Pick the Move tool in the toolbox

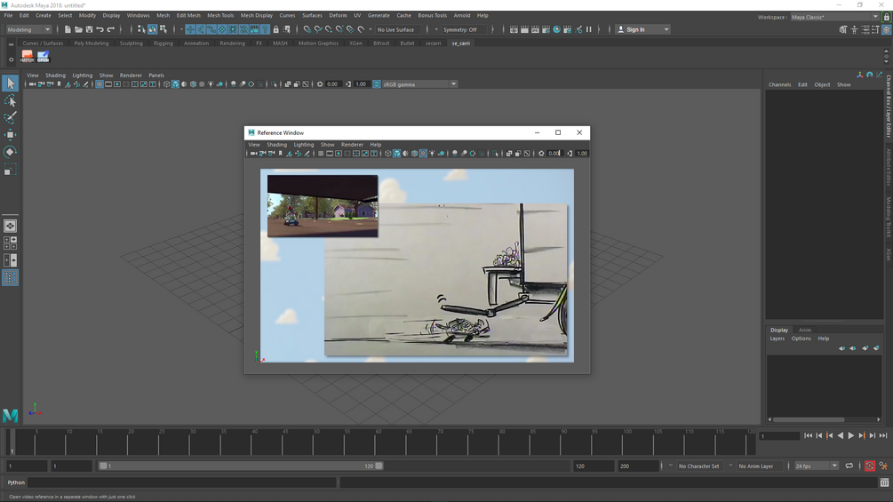[x=10, y=135]
